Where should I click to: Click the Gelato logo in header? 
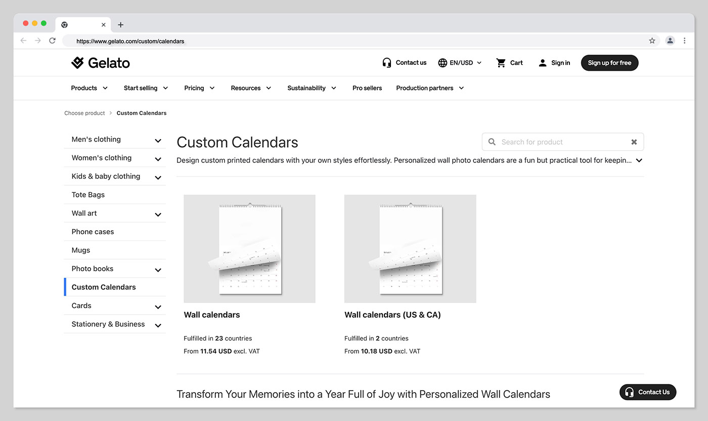click(x=101, y=63)
